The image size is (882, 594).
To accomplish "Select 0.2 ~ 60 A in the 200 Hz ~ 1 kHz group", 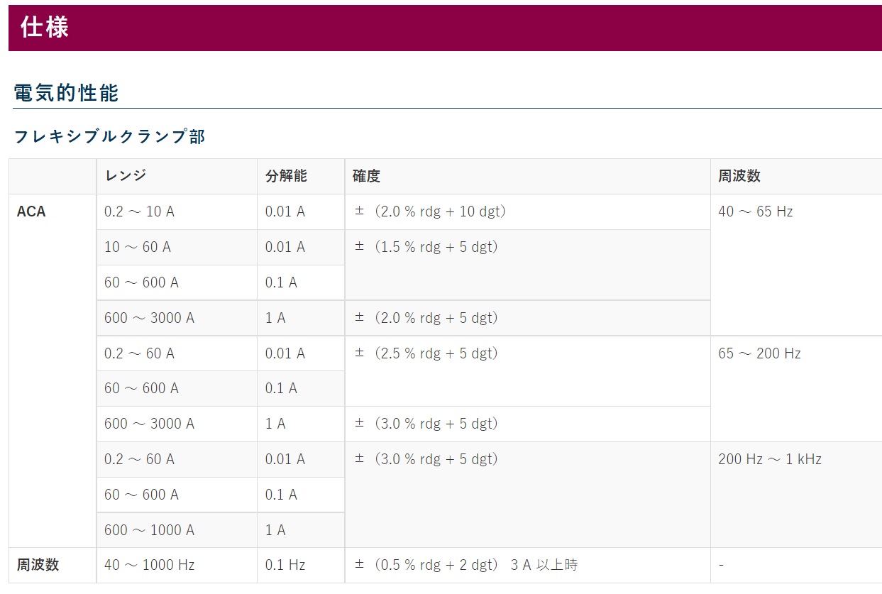I will click(x=177, y=459).
